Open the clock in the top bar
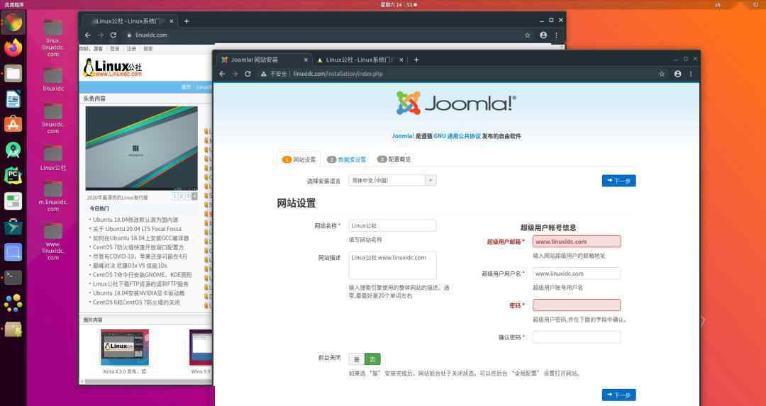The height and width of the screenshot is (406, 766). [398, 4]
